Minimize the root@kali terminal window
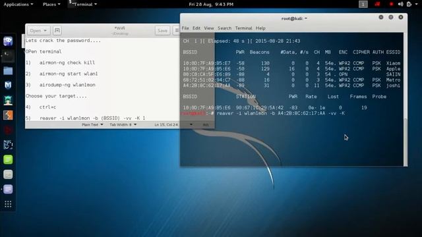 click(x=381, y=17)
